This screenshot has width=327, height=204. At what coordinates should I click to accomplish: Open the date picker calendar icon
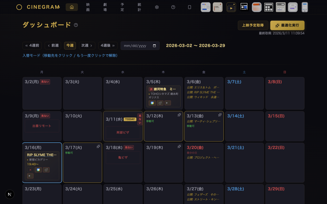[154, 46]
